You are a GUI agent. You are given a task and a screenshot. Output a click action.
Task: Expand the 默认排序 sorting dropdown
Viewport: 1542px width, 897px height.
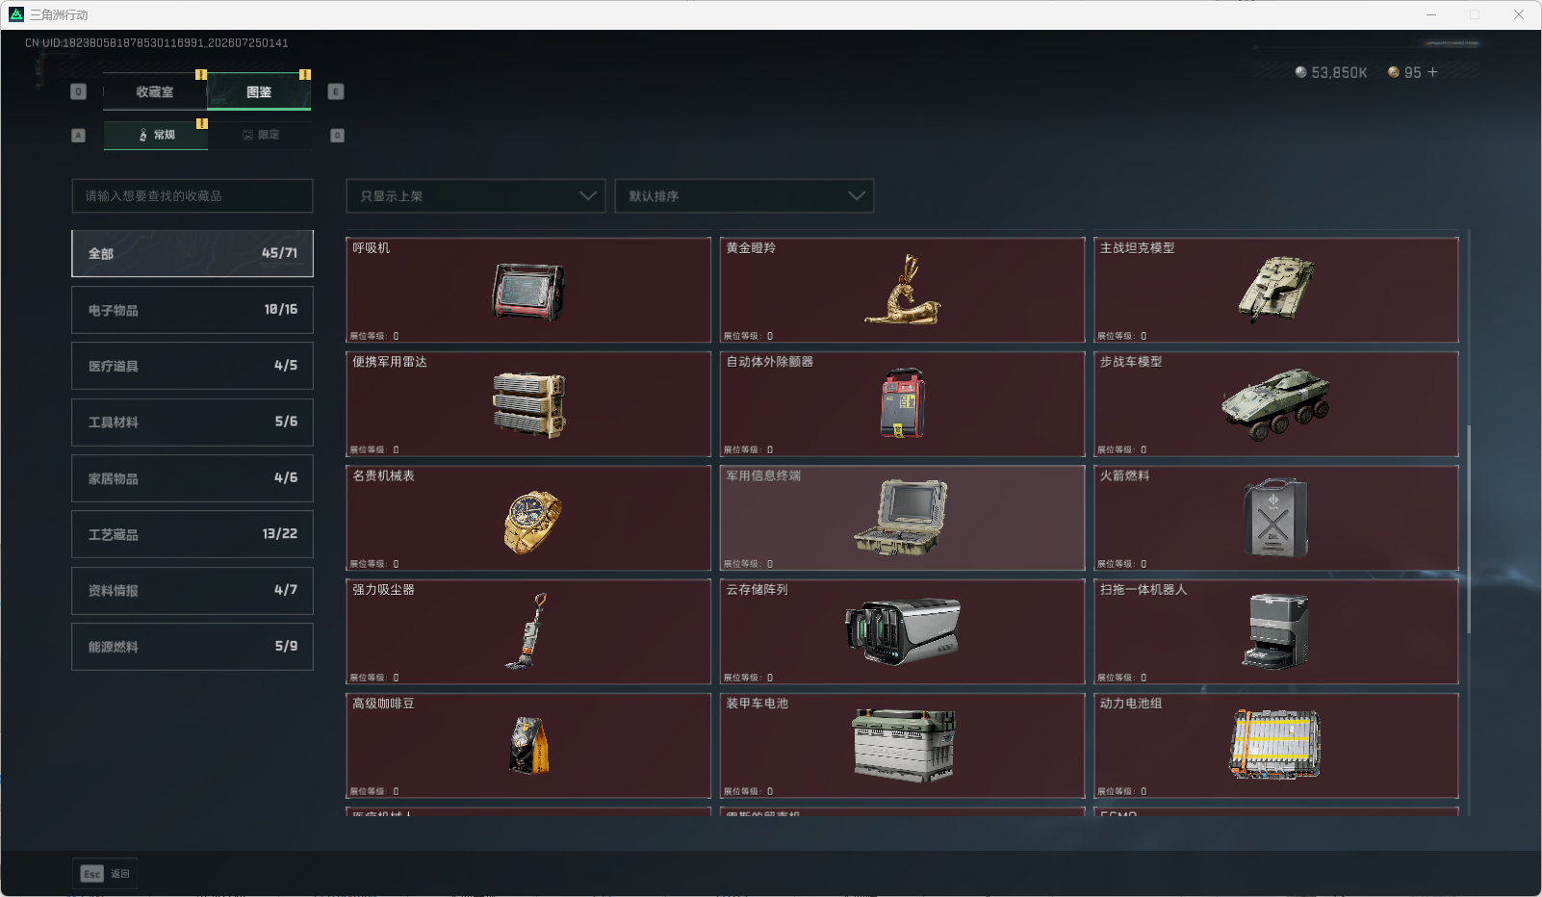(x=744, y=195)
